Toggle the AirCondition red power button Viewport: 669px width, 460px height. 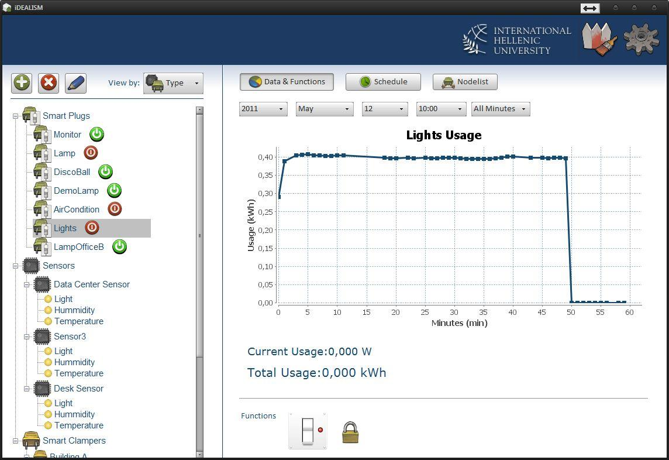pos(115,209)
